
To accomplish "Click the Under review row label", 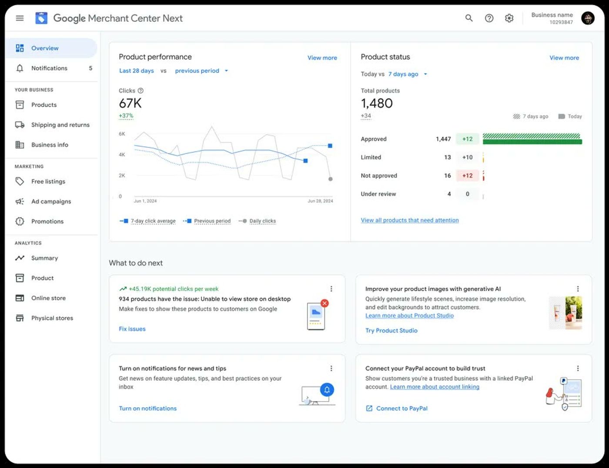I will (378, 194).
